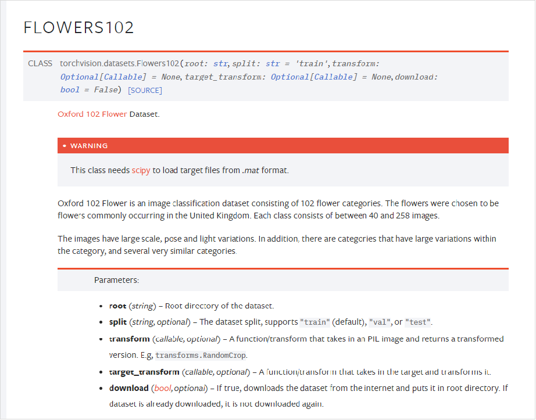Click Optional[Callable] type after target_transform

pos(314,77)
